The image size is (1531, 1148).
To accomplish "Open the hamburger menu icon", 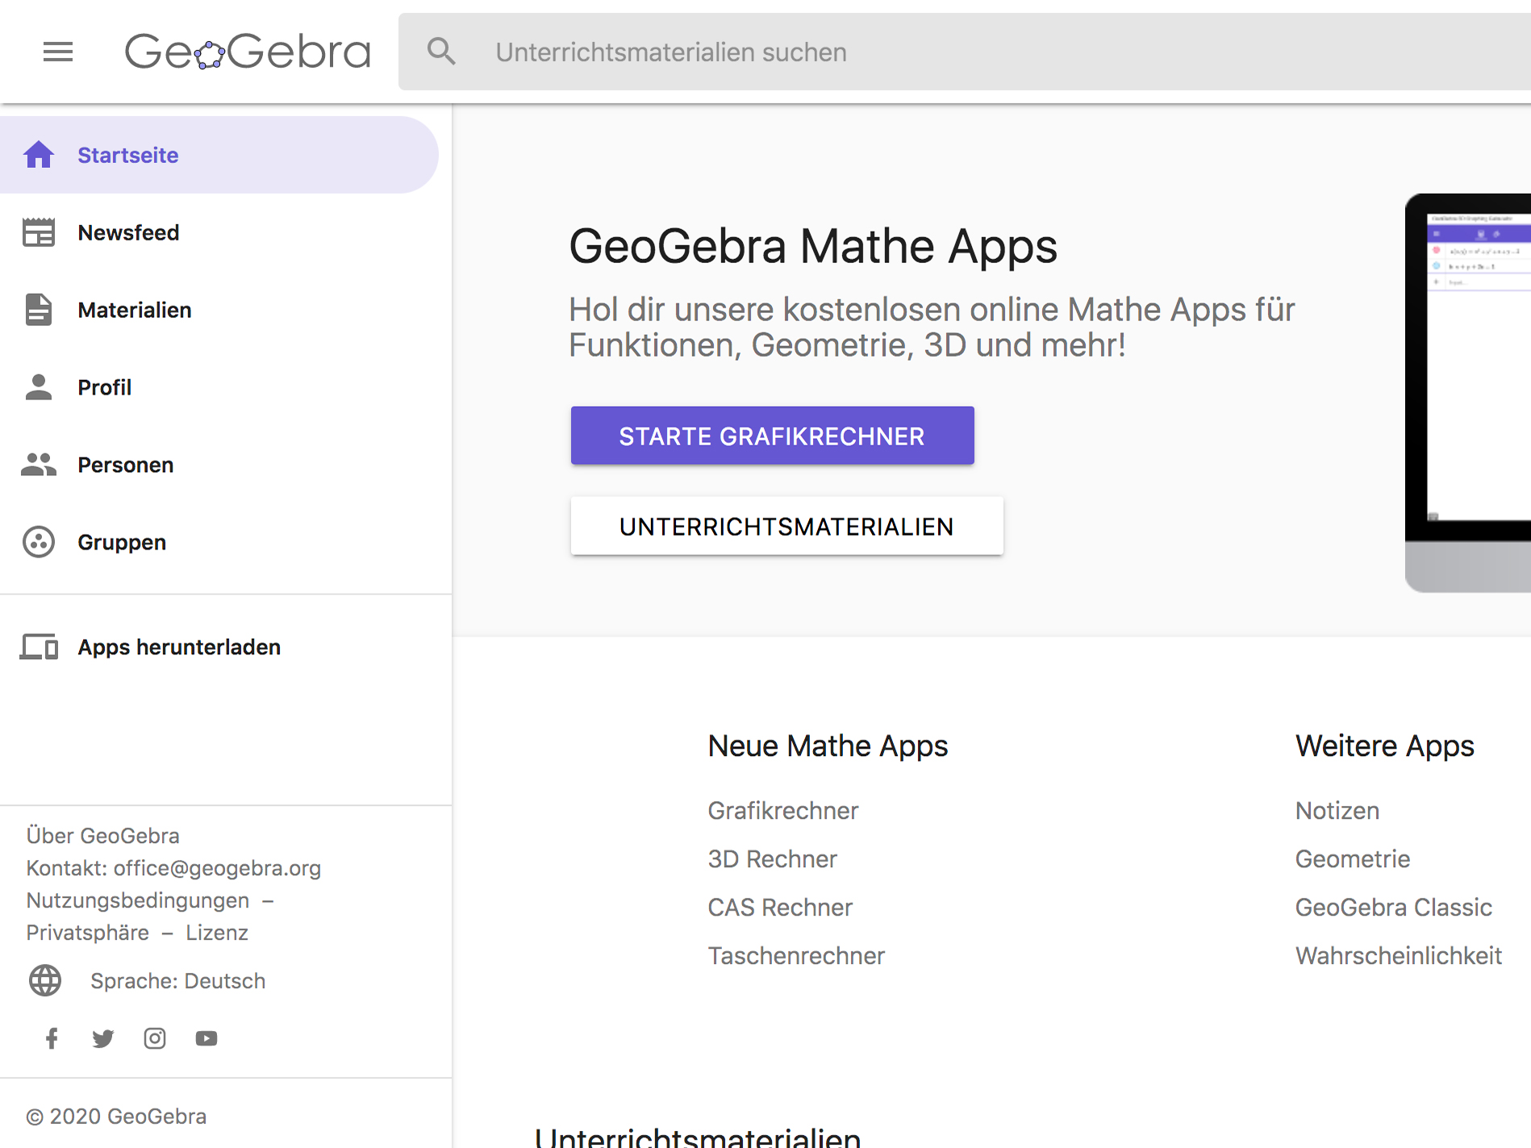I will 58,52.
